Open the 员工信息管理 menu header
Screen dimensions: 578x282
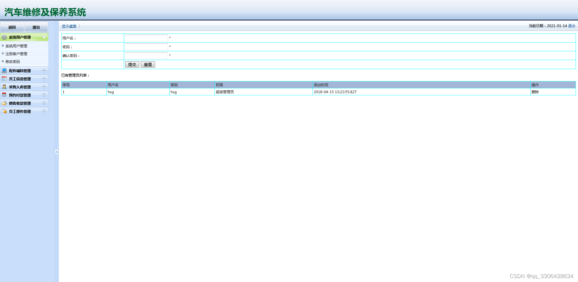click(24, 79)
